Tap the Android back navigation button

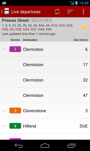[19, 145]
